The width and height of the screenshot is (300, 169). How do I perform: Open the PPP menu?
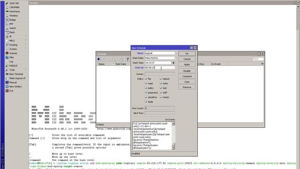click(11, 24)
